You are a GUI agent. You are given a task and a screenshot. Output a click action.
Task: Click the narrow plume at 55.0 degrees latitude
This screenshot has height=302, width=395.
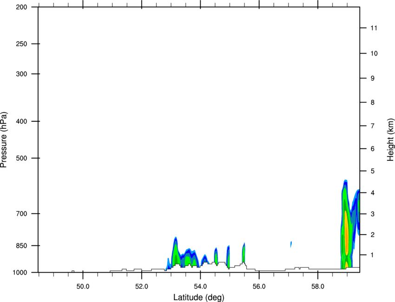(228, 257)
